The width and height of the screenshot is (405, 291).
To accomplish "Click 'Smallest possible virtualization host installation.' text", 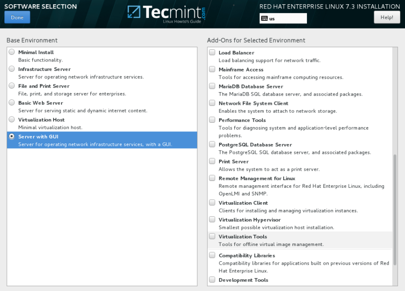I will [x=276, y=227].
